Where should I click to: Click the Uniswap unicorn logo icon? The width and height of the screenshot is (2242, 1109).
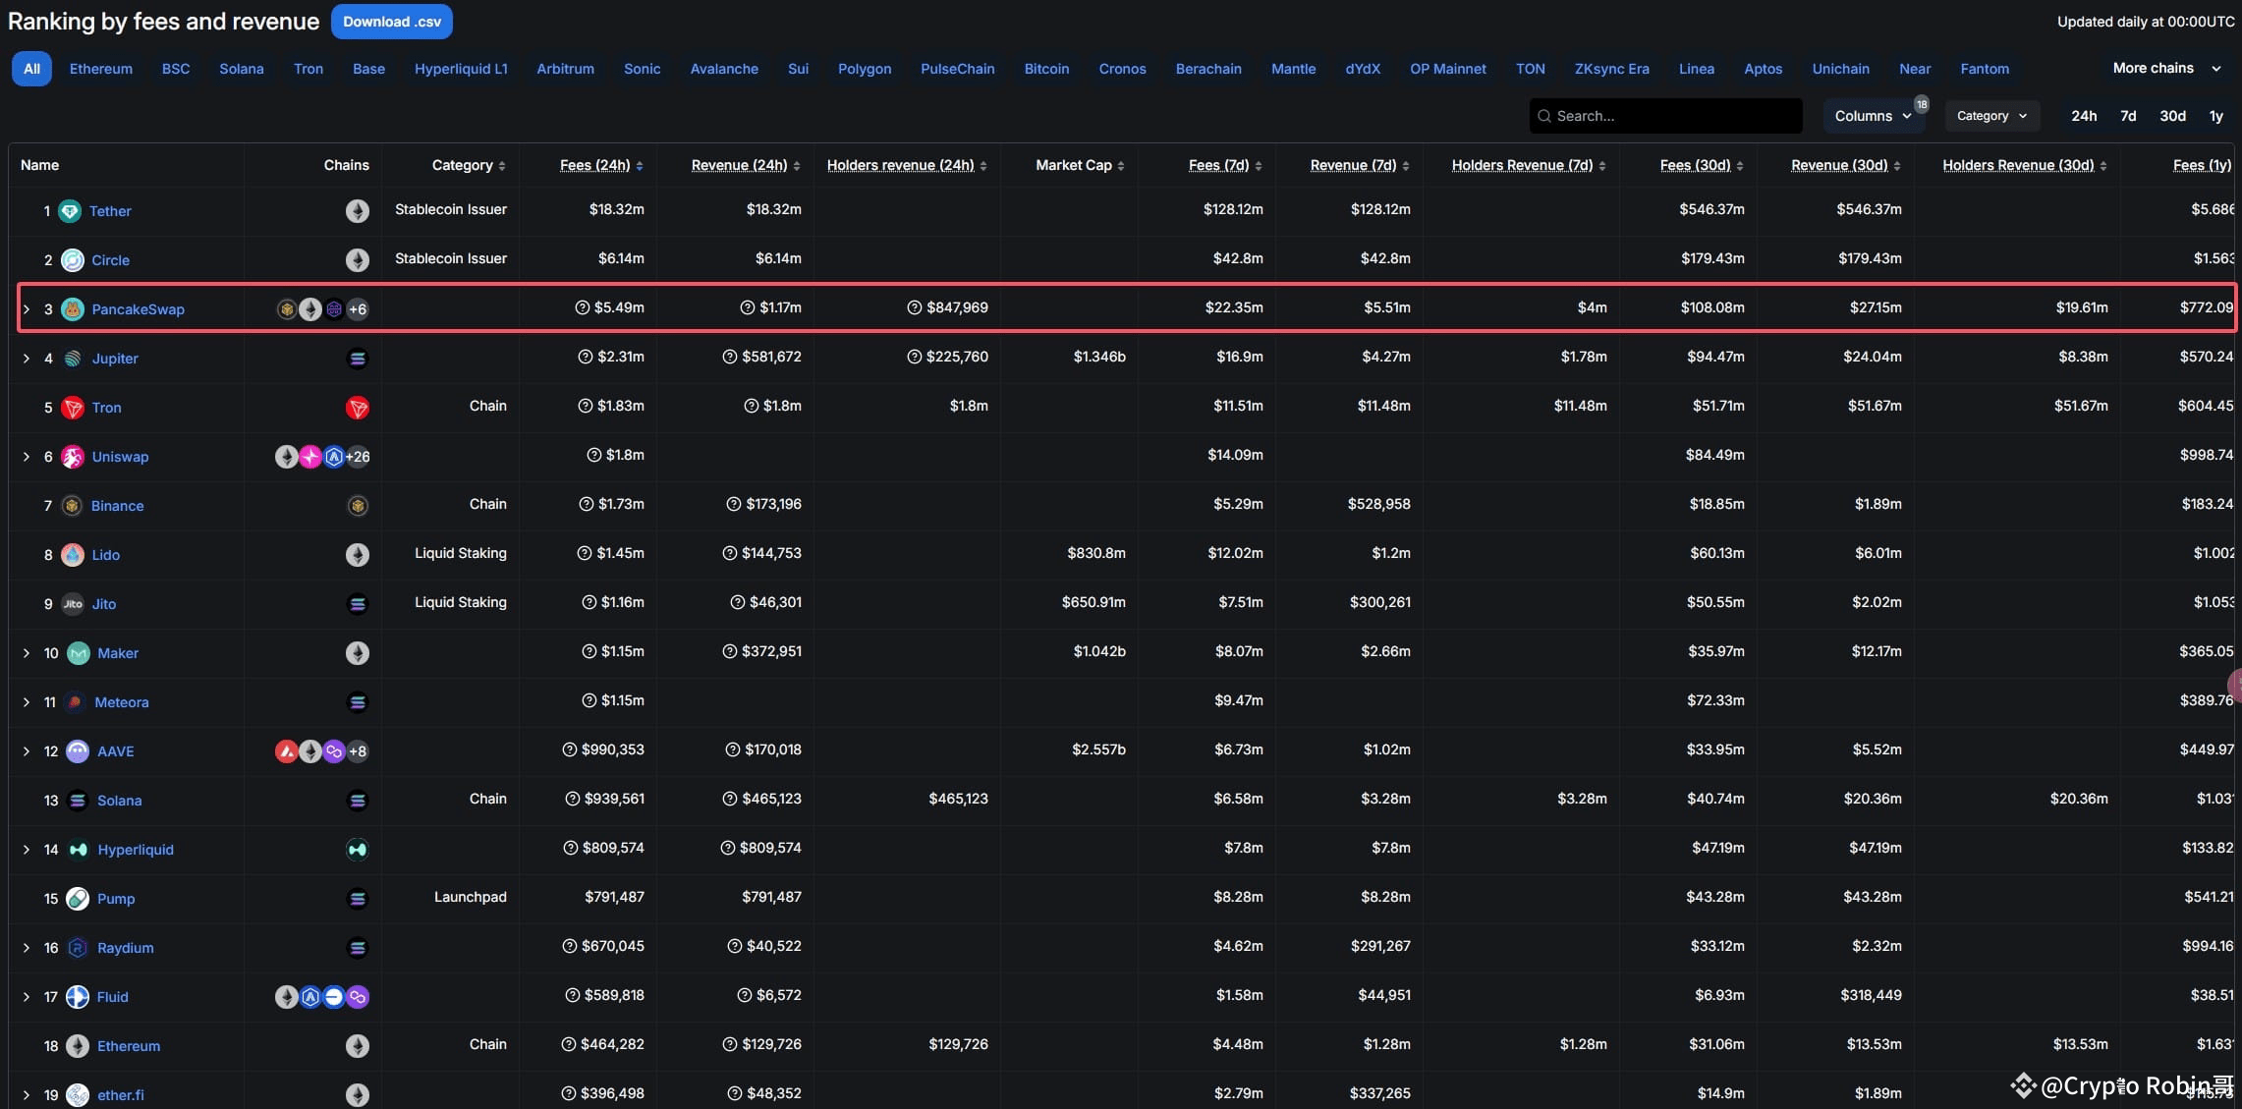pos(73,457)
